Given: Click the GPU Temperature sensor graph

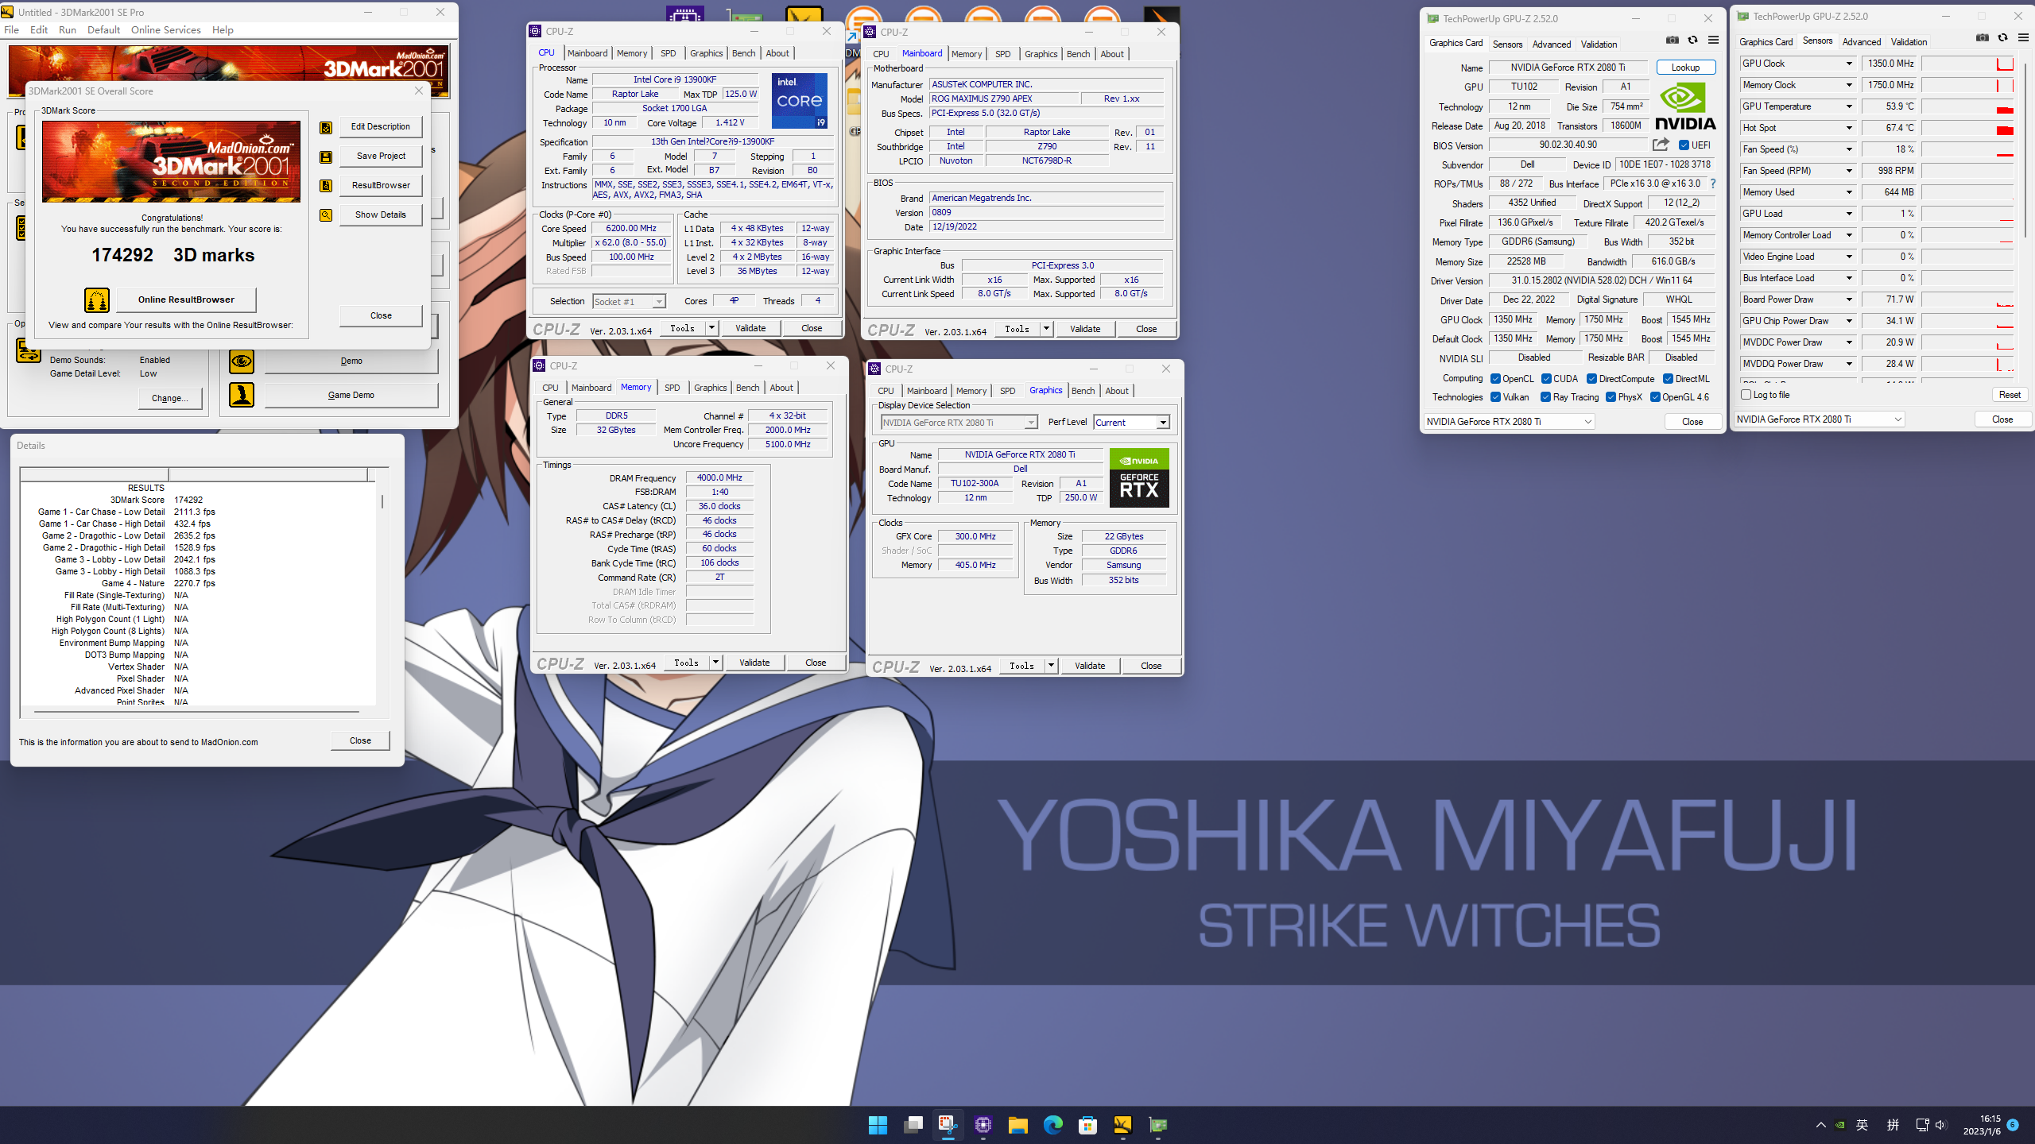Looking at the screenshot, I should [1968, 106].
